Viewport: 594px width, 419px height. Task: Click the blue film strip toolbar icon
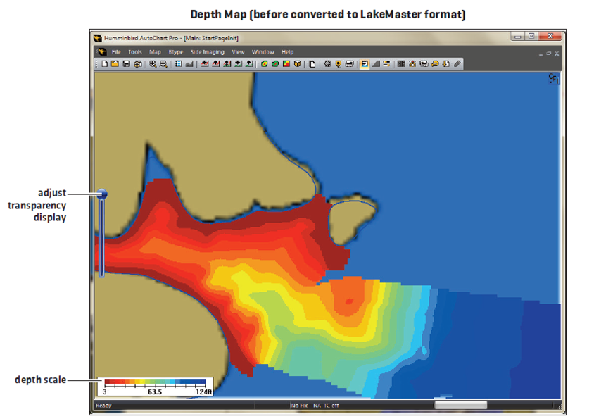tap(179, 63)
